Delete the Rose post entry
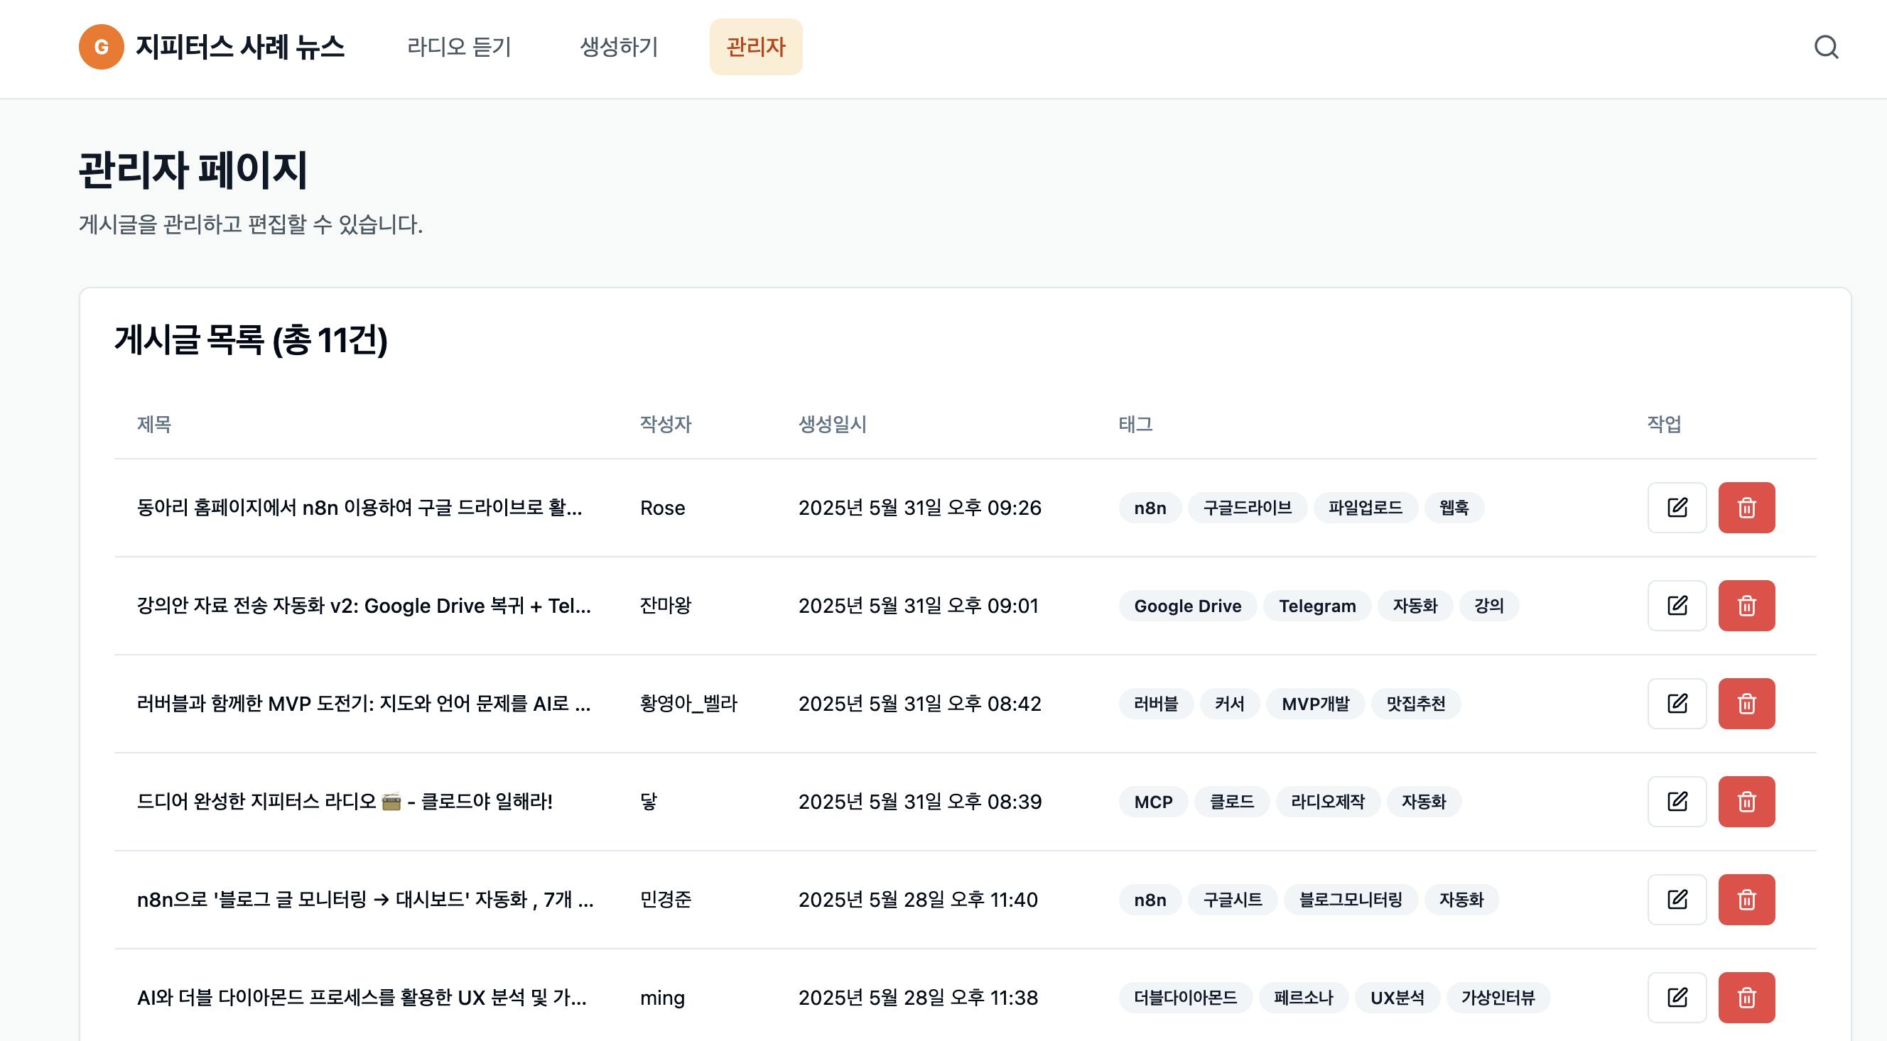1887x1041 pixels. (1746, 507)
